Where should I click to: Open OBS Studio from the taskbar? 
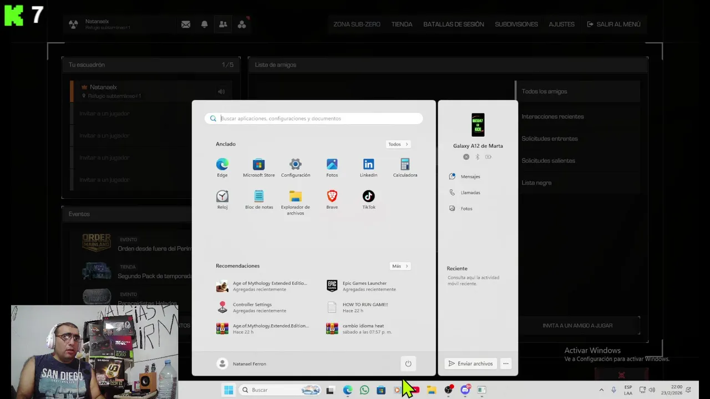pos(448,390)
